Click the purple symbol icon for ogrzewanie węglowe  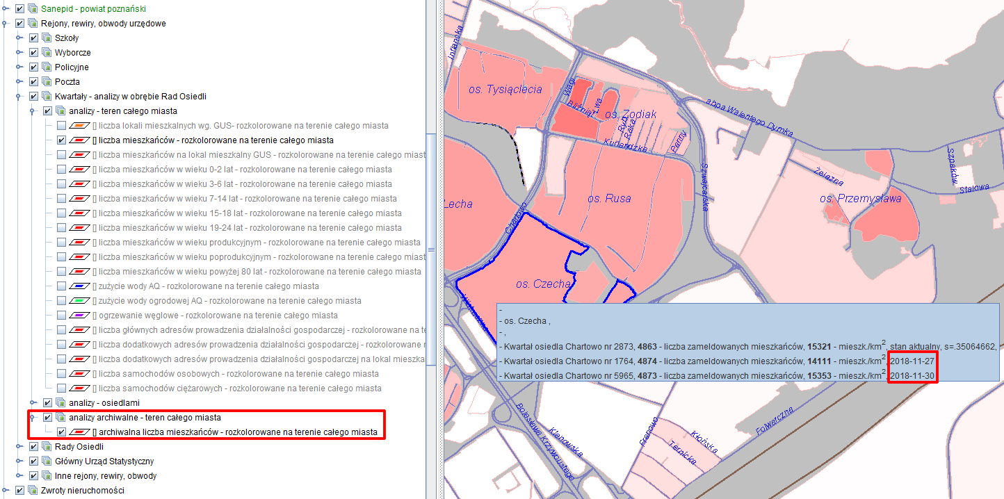(80, 316)
